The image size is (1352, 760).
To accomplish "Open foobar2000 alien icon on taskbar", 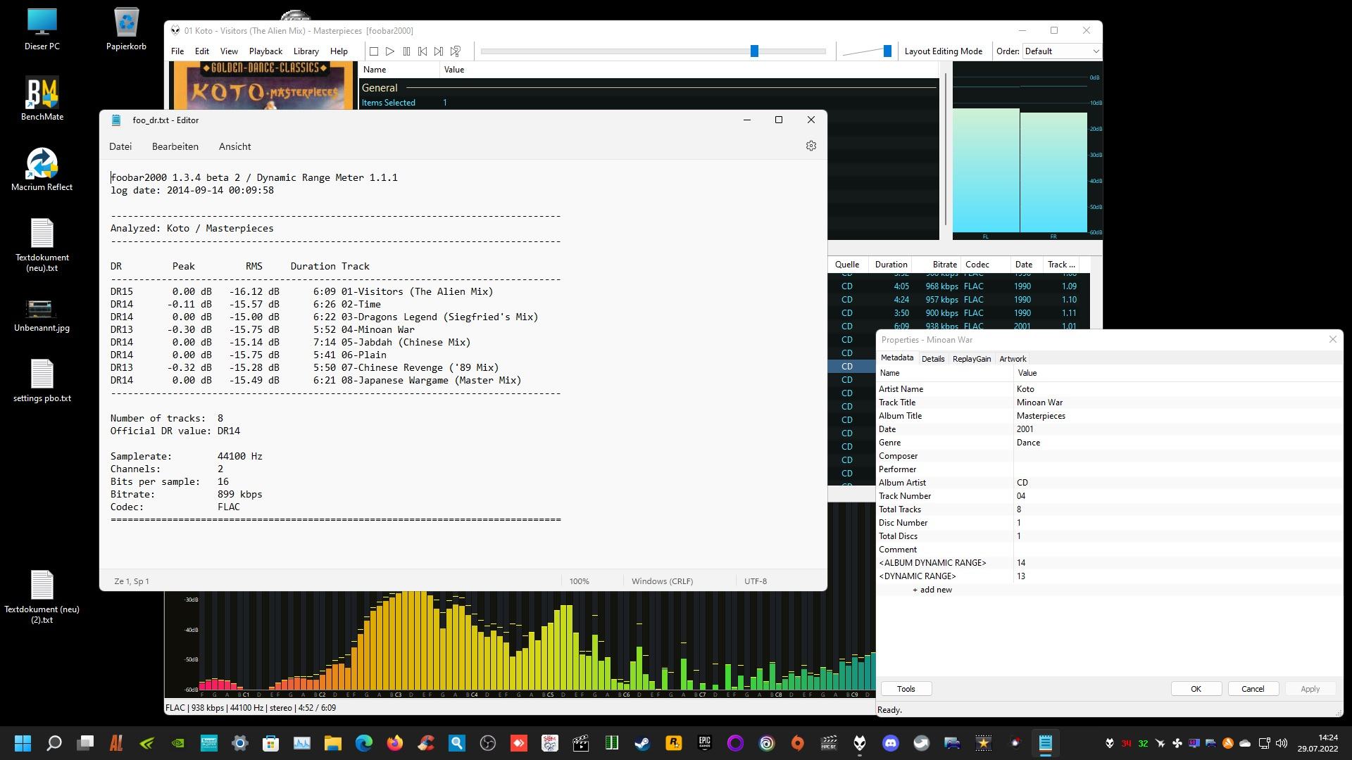I will [860, 743].
